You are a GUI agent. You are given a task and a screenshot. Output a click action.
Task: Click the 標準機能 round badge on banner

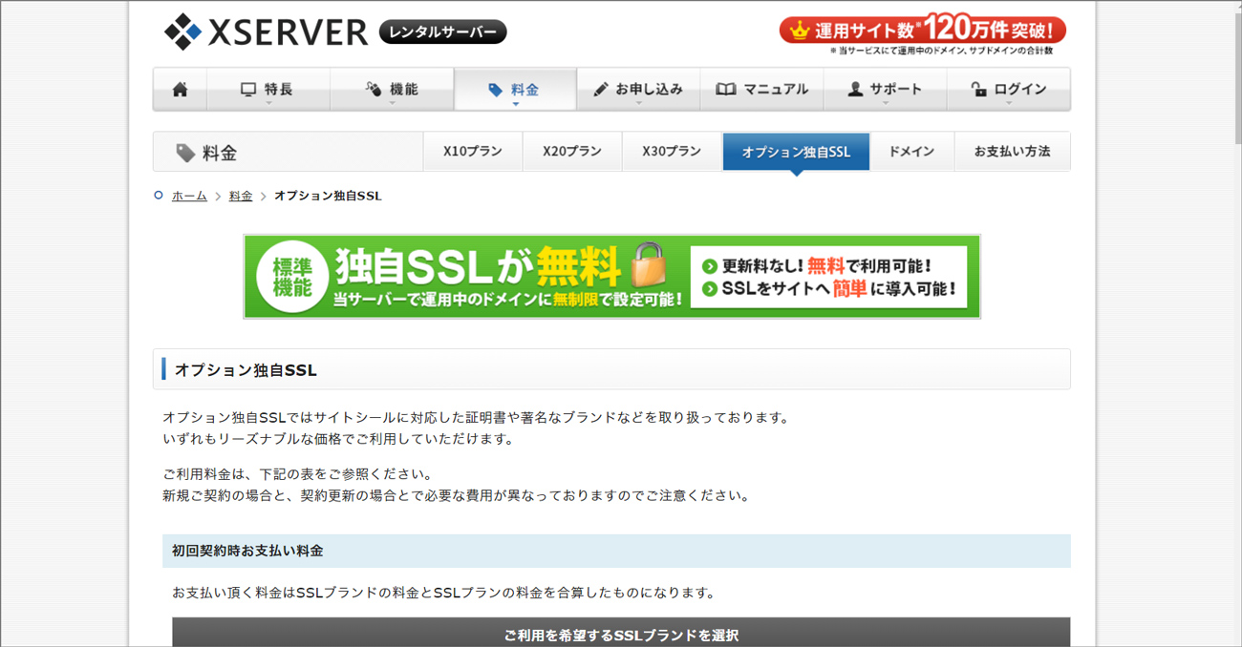tap(292, 277)
